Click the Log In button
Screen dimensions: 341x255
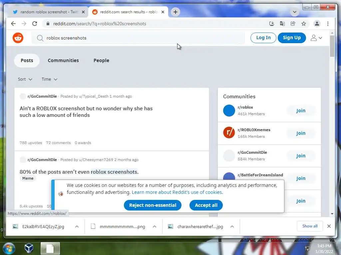coord(263,38)
